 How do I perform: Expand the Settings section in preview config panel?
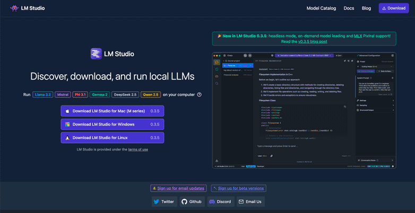tap(375, 101)
